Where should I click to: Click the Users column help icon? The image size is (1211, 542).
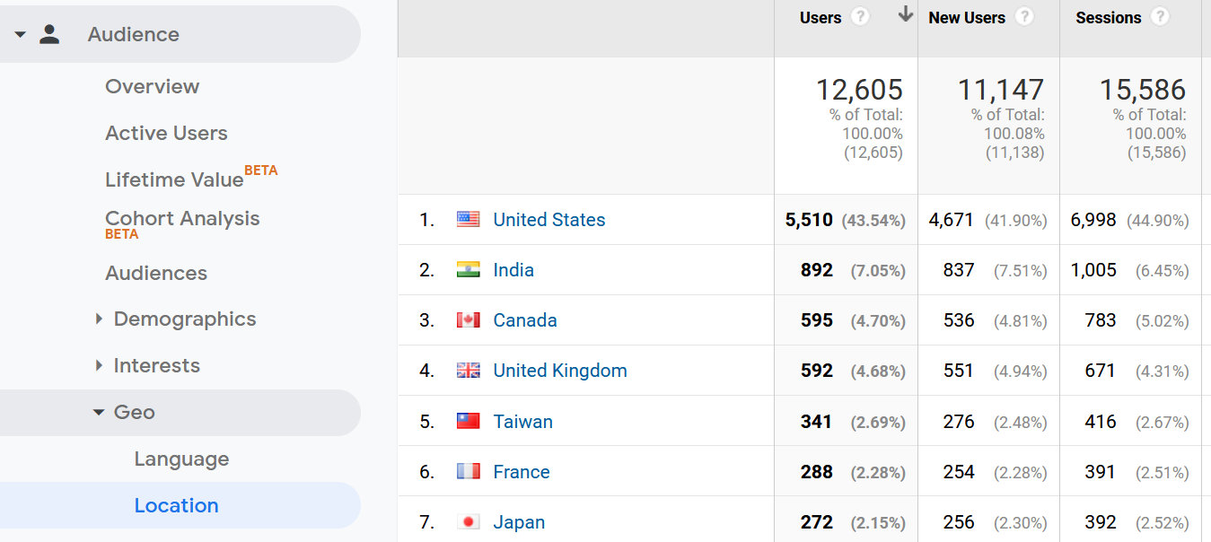coord(860,17)
